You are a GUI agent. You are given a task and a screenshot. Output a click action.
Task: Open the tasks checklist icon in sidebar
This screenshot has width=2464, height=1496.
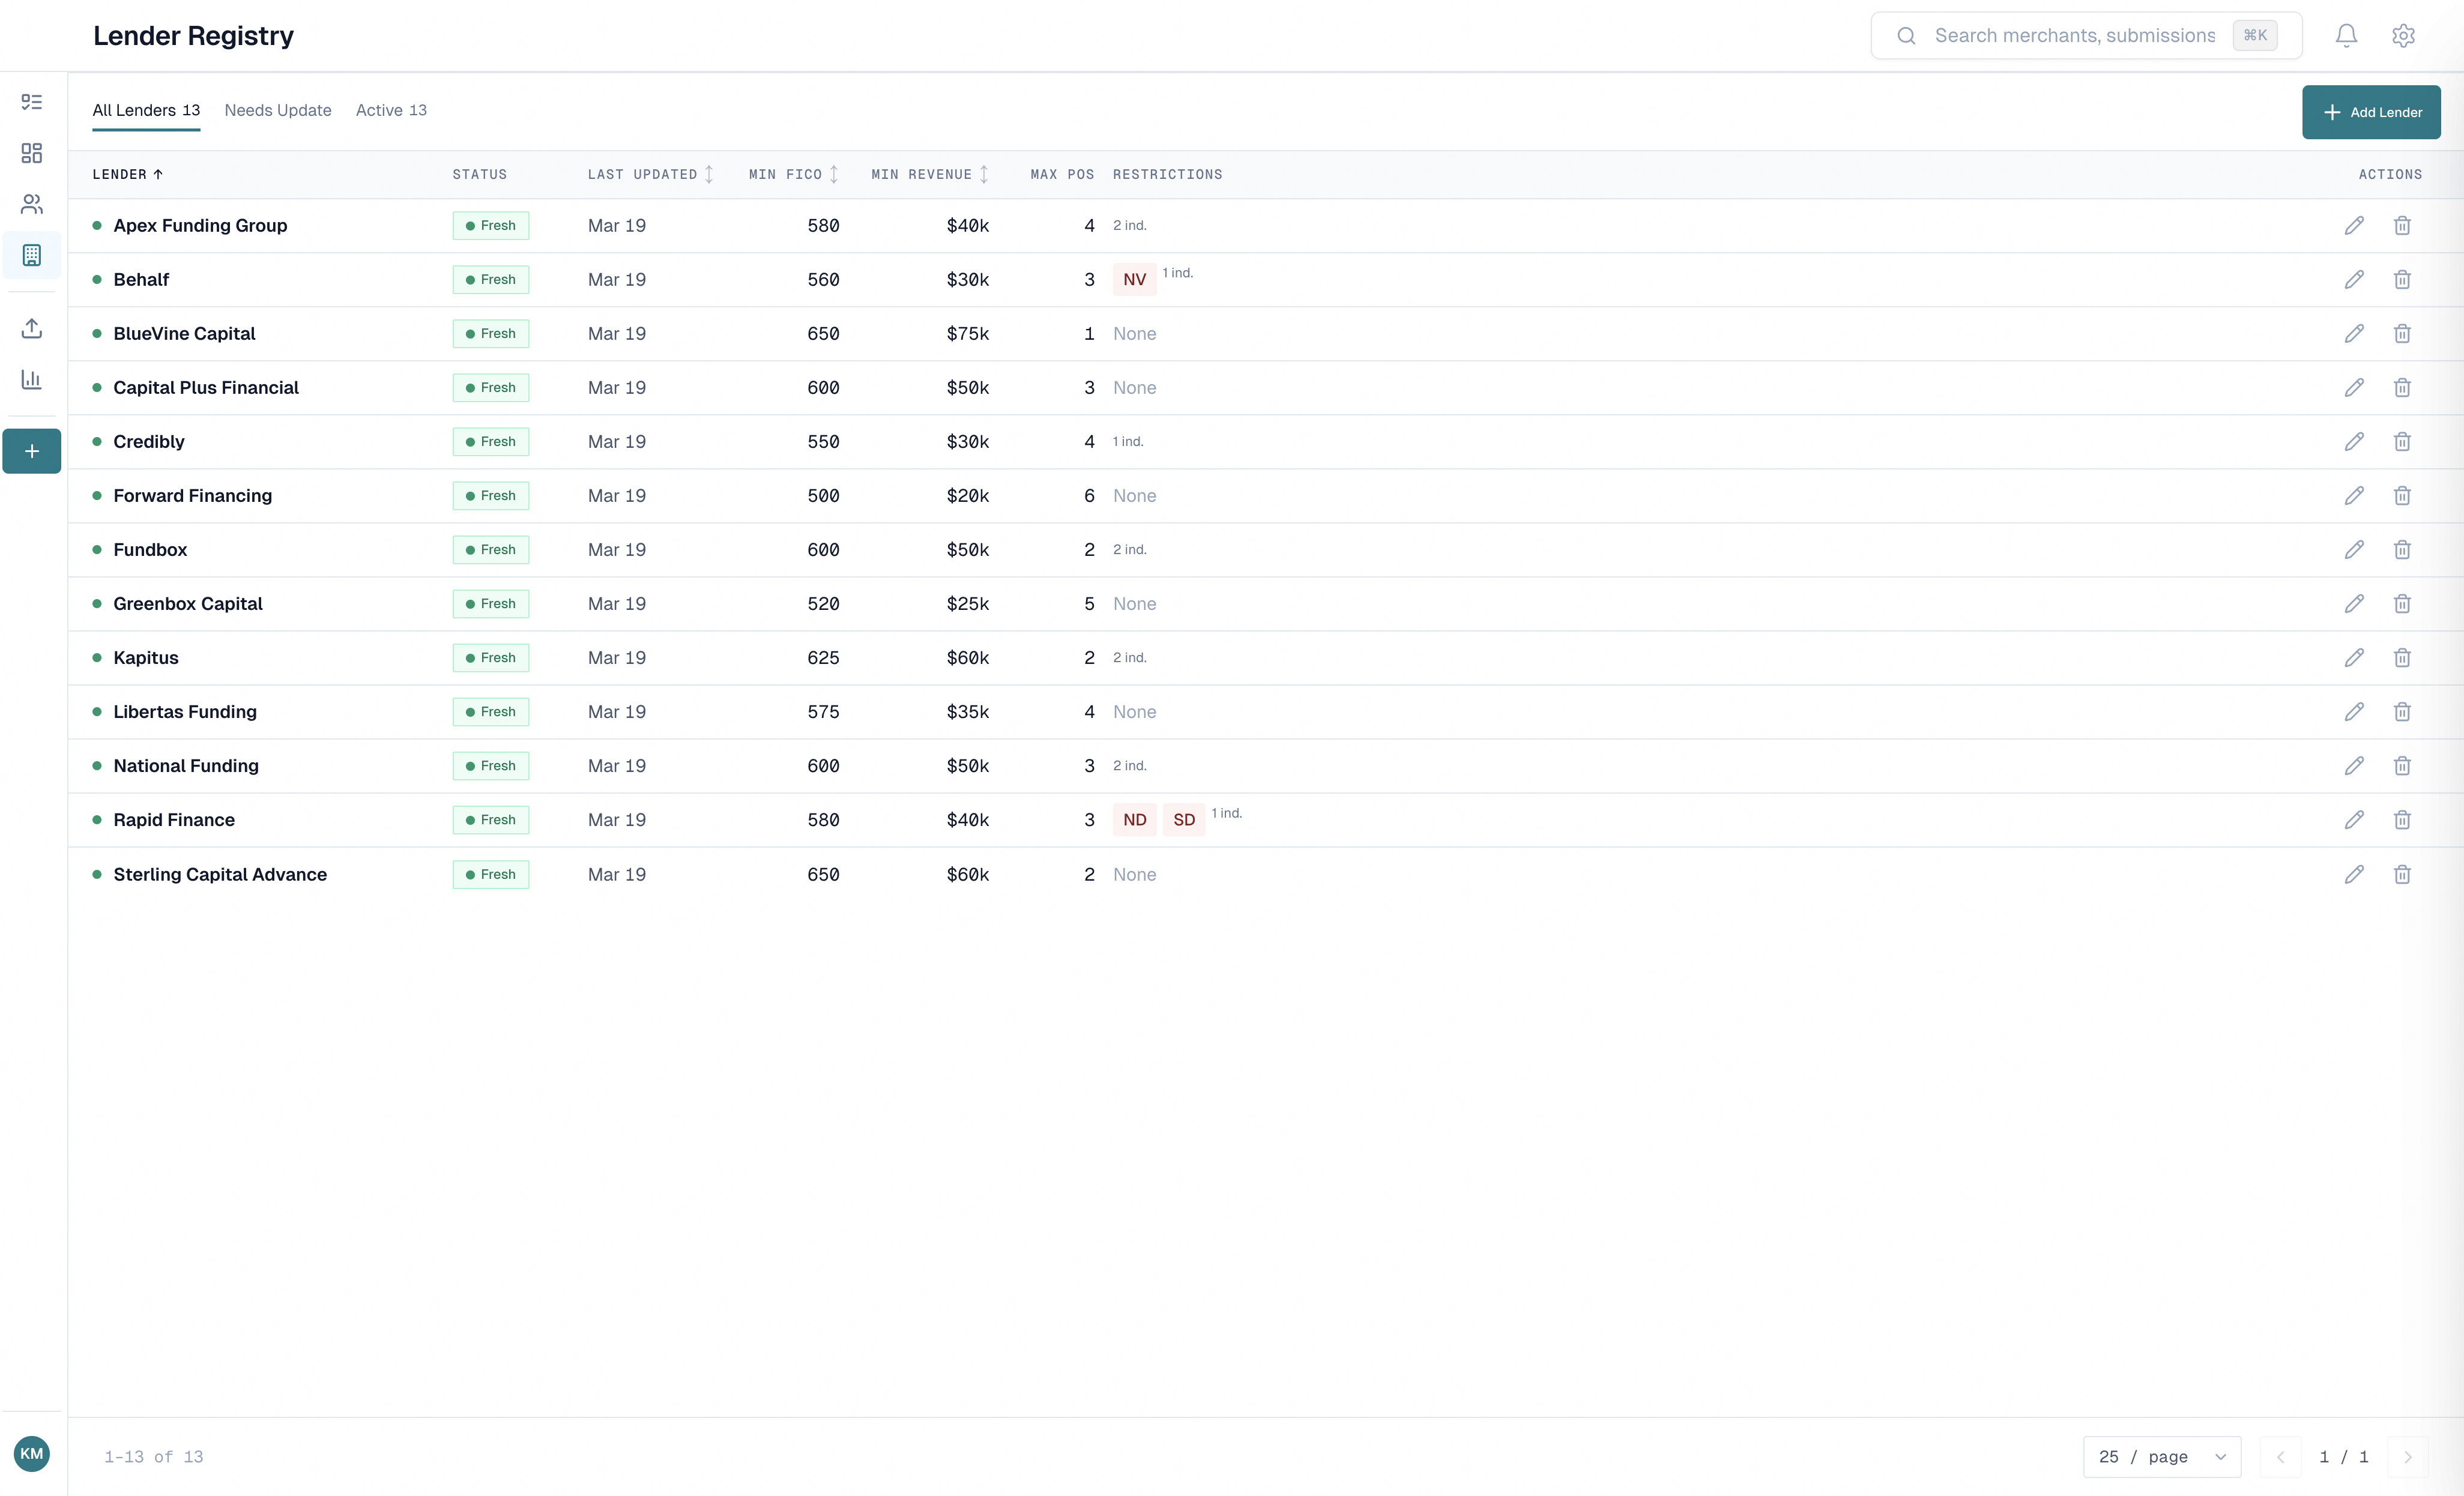tap(31, 101)
